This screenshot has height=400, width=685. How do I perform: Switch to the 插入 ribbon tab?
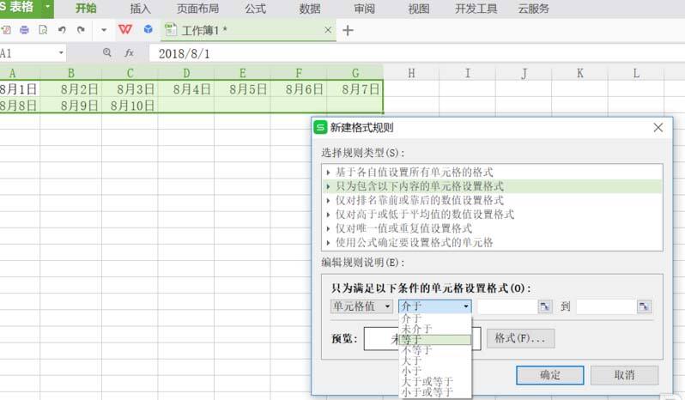[x=140, y=9]
